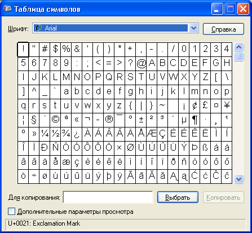Select the sharp s ß character
Image resolution: width=252 pixels, height=233 pixels.
click(x=205, y=148)
